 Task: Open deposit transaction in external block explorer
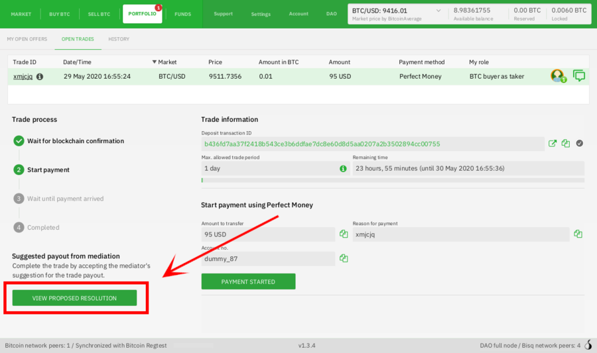coord(553,144)
